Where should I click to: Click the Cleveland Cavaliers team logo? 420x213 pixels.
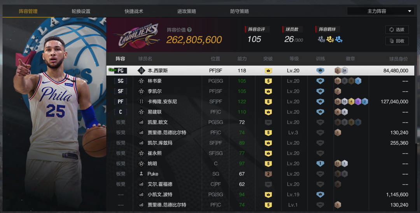coord(136,36)
